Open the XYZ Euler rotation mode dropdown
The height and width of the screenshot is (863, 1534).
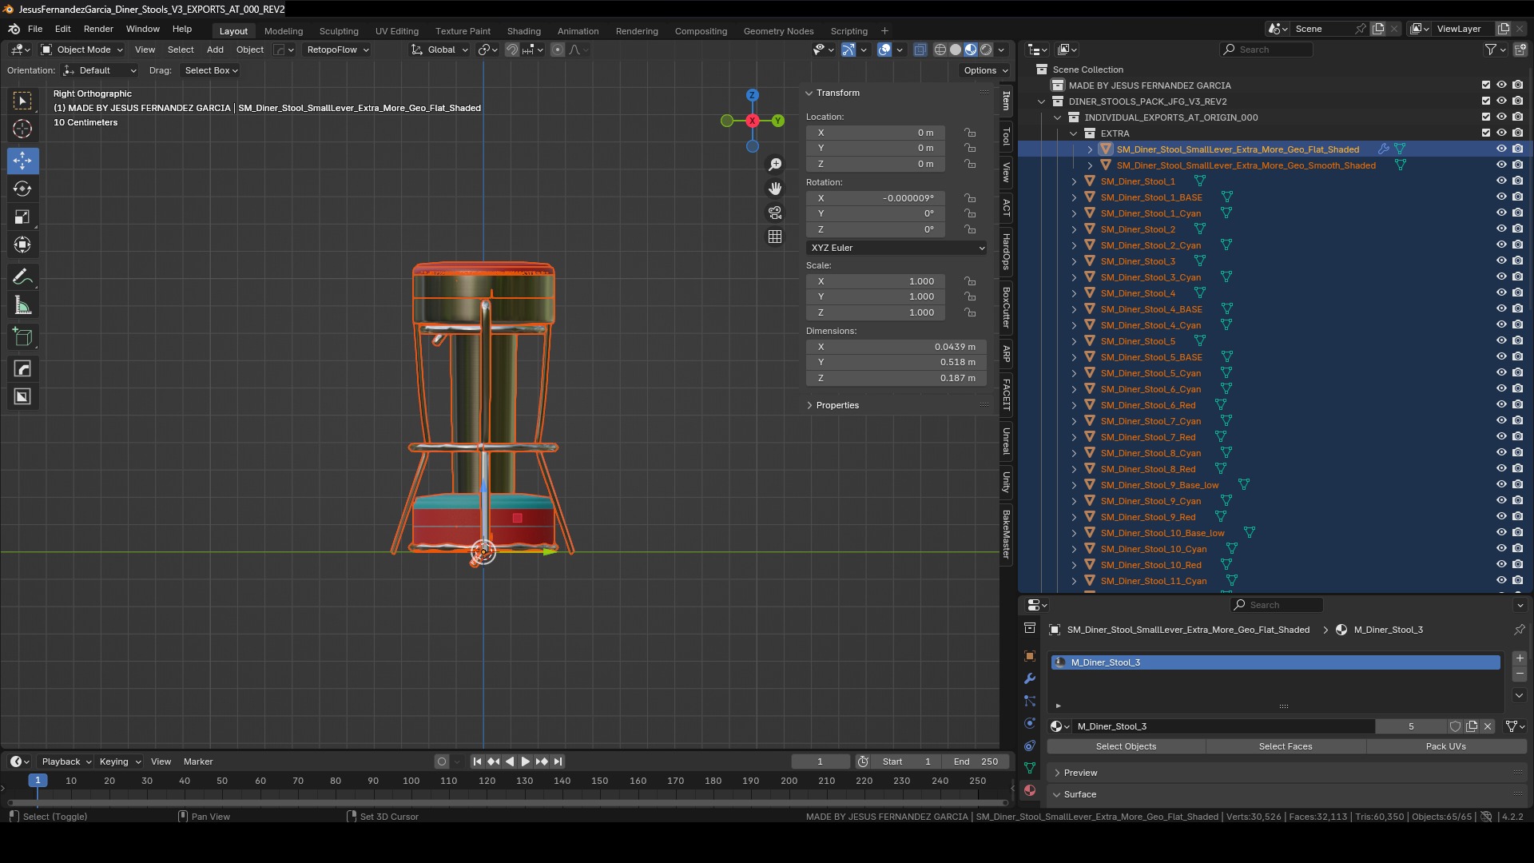pyautogui.click(x=896, y=248)
